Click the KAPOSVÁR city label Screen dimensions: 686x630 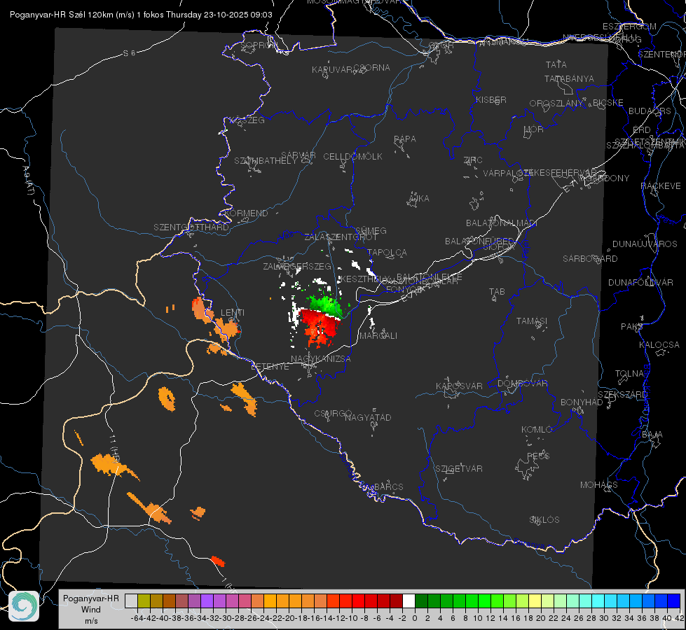point(459,386)
